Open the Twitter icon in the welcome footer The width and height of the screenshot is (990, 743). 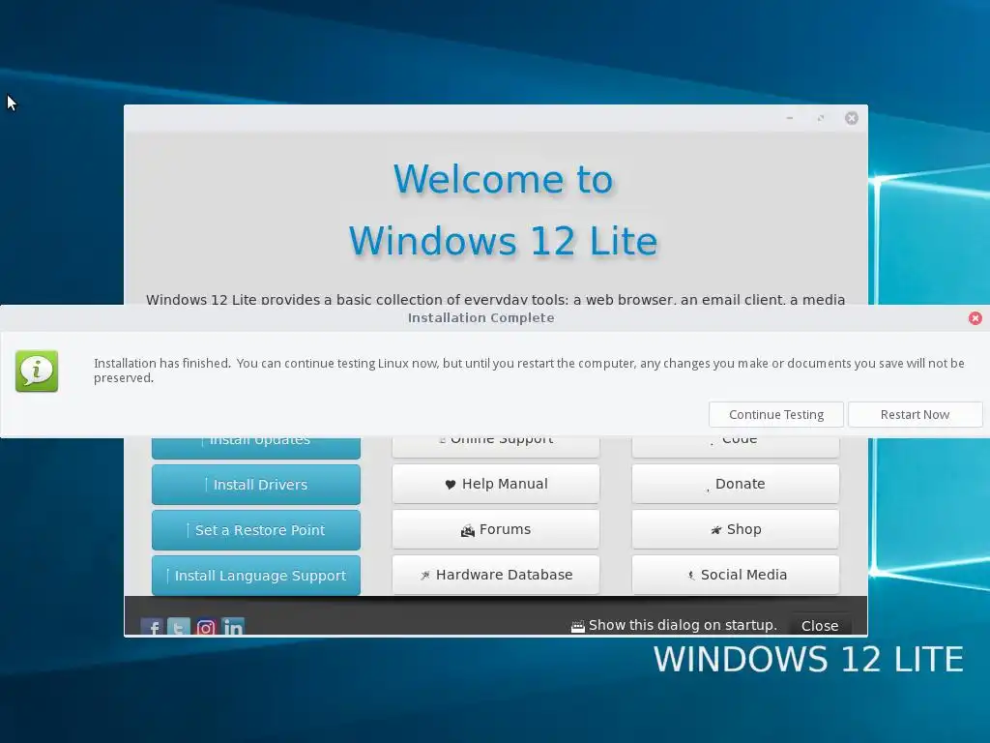179,627
